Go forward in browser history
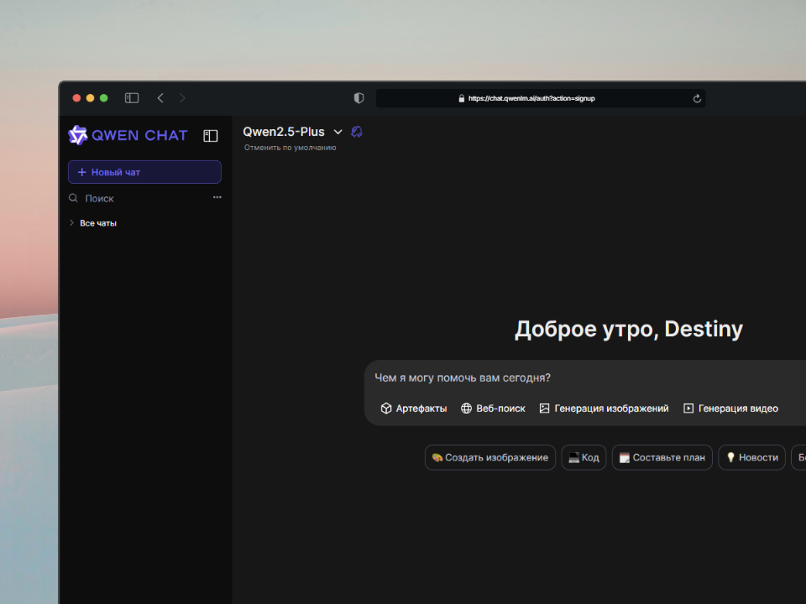806x604 pixels. click(182, 97)
